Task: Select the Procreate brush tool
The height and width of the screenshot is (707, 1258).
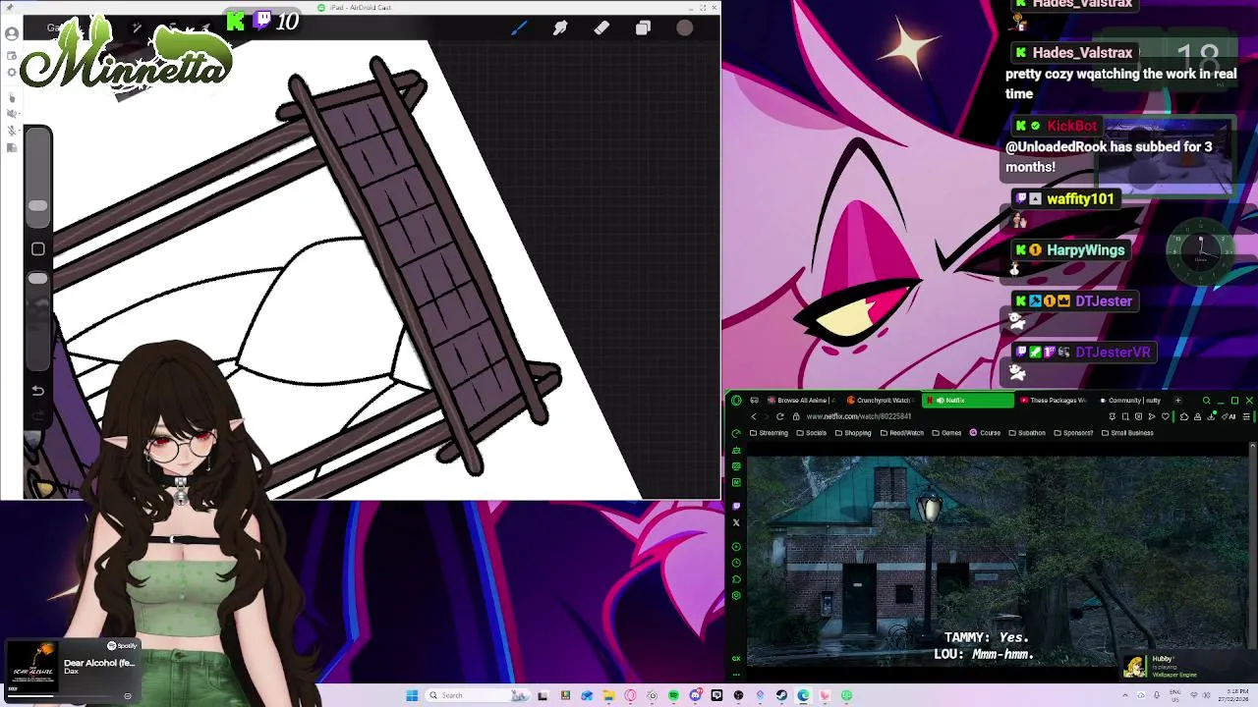Action: (519, 28)
